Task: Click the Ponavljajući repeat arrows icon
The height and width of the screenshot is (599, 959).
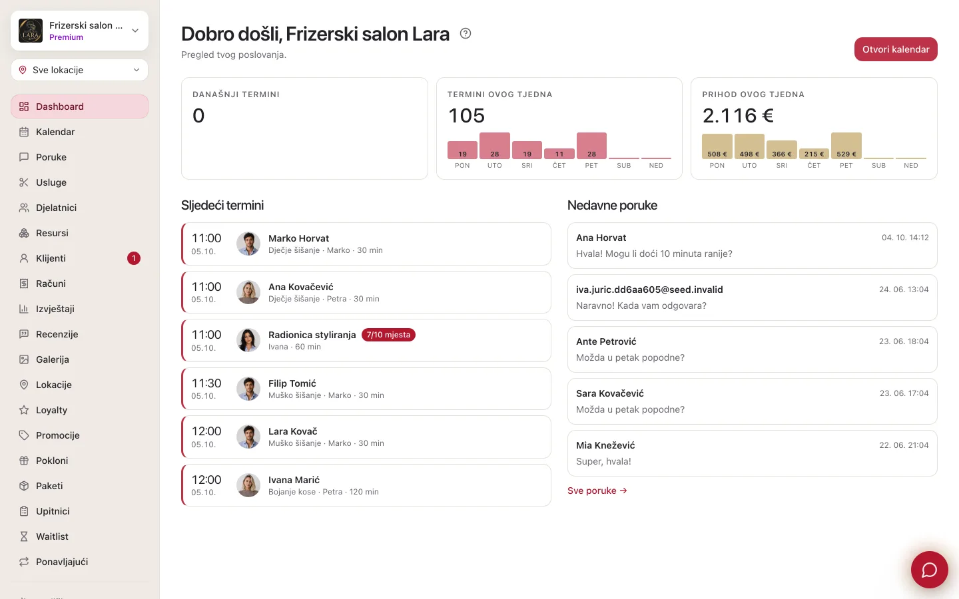Action: pos(24,562)
